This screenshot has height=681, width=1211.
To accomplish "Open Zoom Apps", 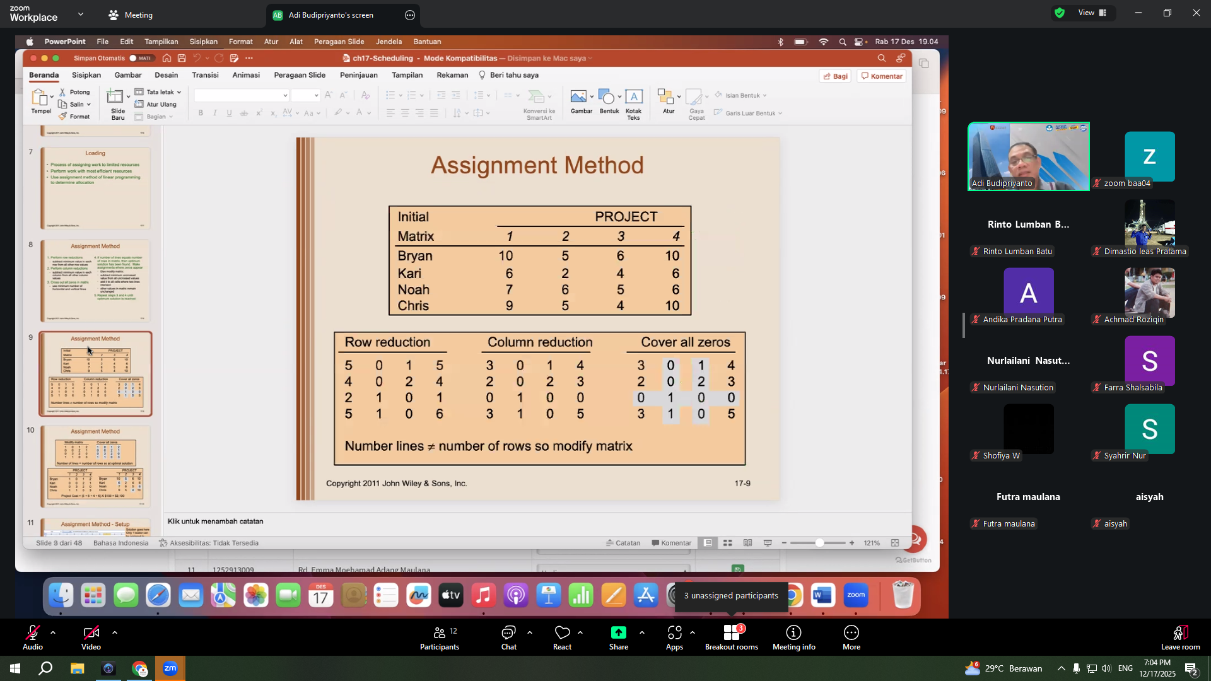I will (674, 637).
